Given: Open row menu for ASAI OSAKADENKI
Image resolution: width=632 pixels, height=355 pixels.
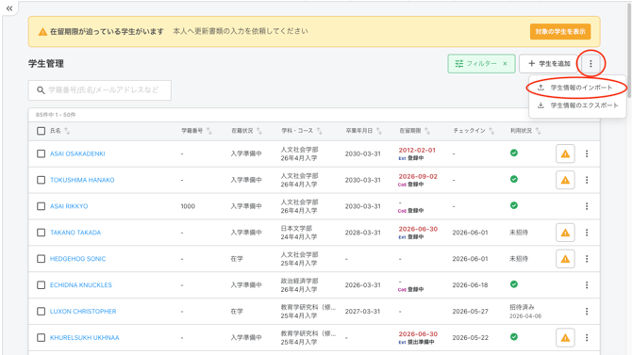Looking at the screenshot, I should pyautogui.click(x=587, y=153).
